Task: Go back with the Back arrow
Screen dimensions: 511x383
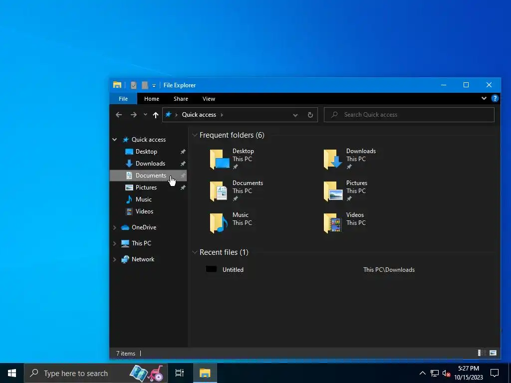Action: pyautogui.click(x=119, y=115)
